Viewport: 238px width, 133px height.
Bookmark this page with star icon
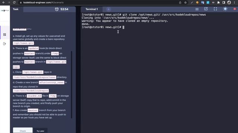coord(185,3)
